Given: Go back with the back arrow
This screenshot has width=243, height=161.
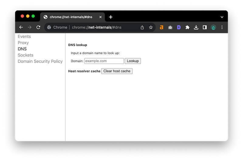Looking at the screenshot, I should click(x=21, y=27).
